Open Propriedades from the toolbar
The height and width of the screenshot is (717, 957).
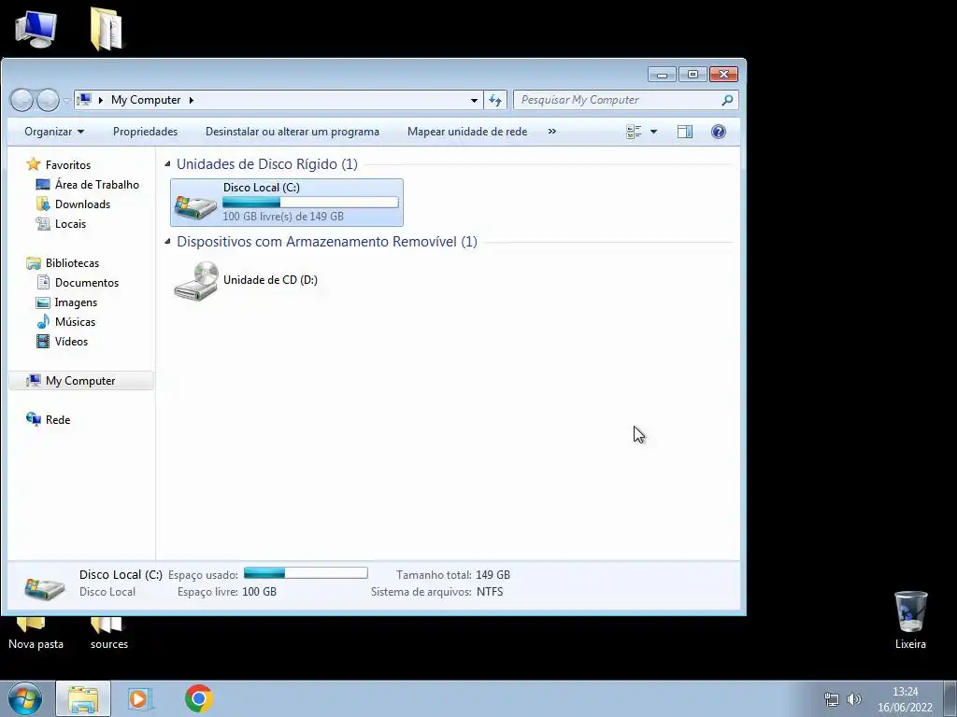tap(145, 132)
